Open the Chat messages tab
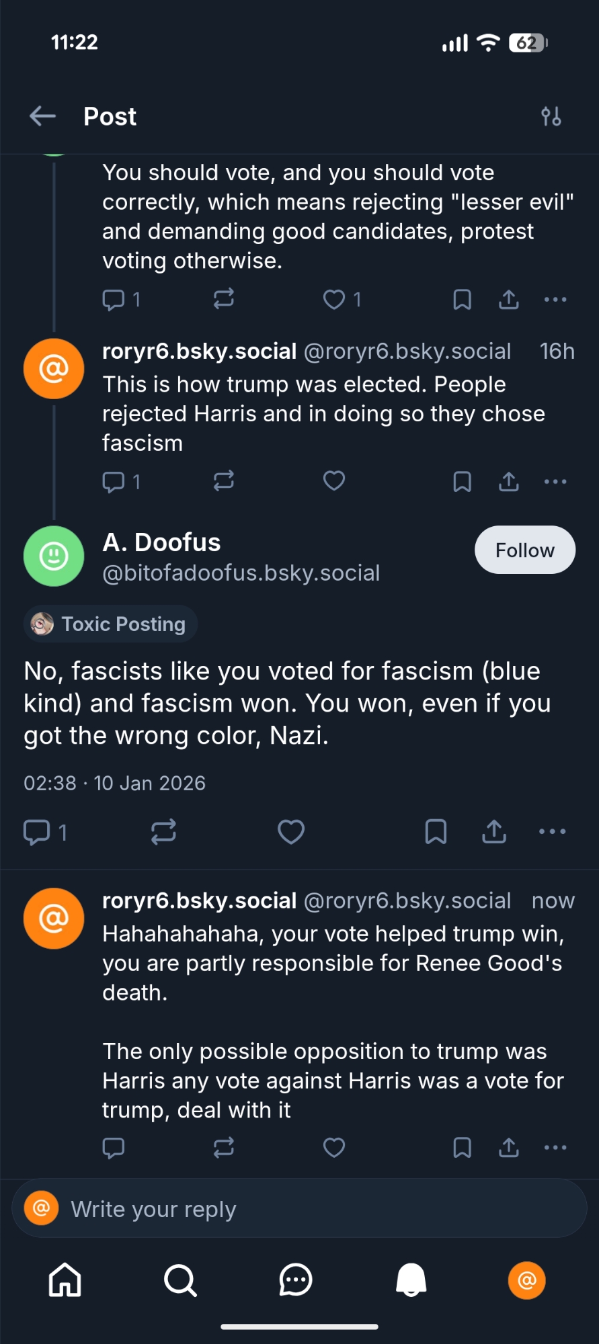This screenshot has height=1344, width=599. click(x=296, y=1279)
